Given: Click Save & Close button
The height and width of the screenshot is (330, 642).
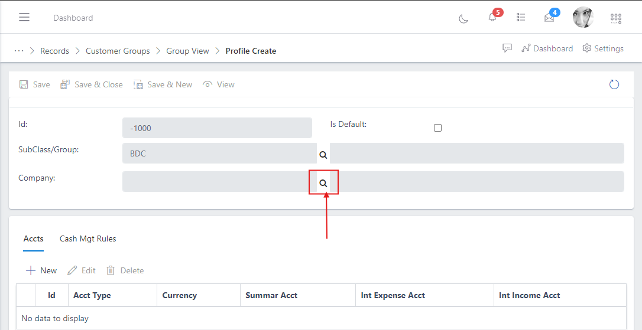Looking at the screenshot, I should 91,84.
